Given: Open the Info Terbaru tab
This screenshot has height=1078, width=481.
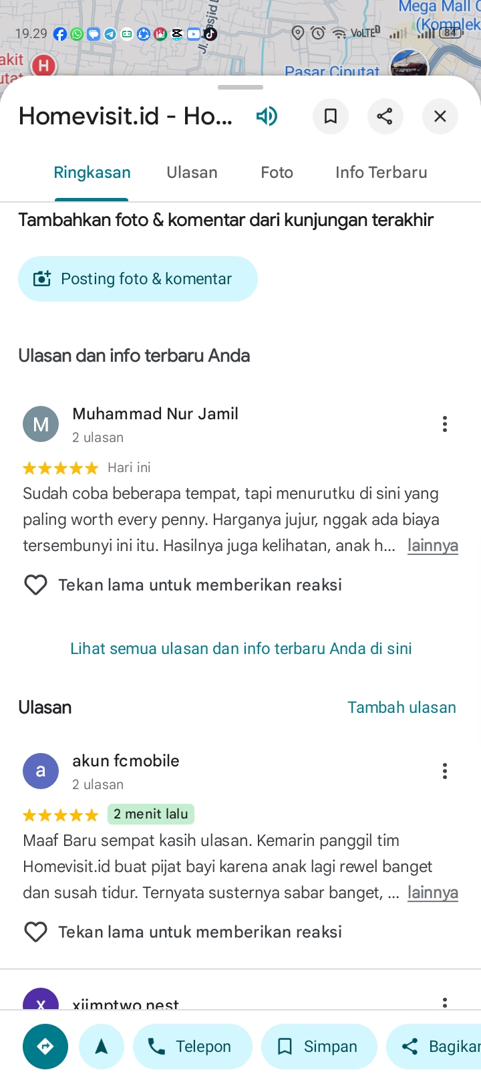Looking at the screenshot, I should pos(381,173).
